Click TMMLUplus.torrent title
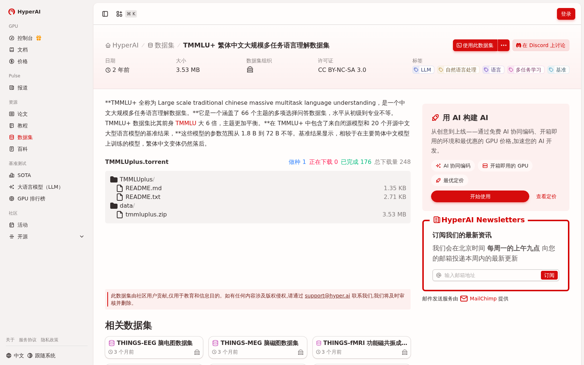 [137, 162]
